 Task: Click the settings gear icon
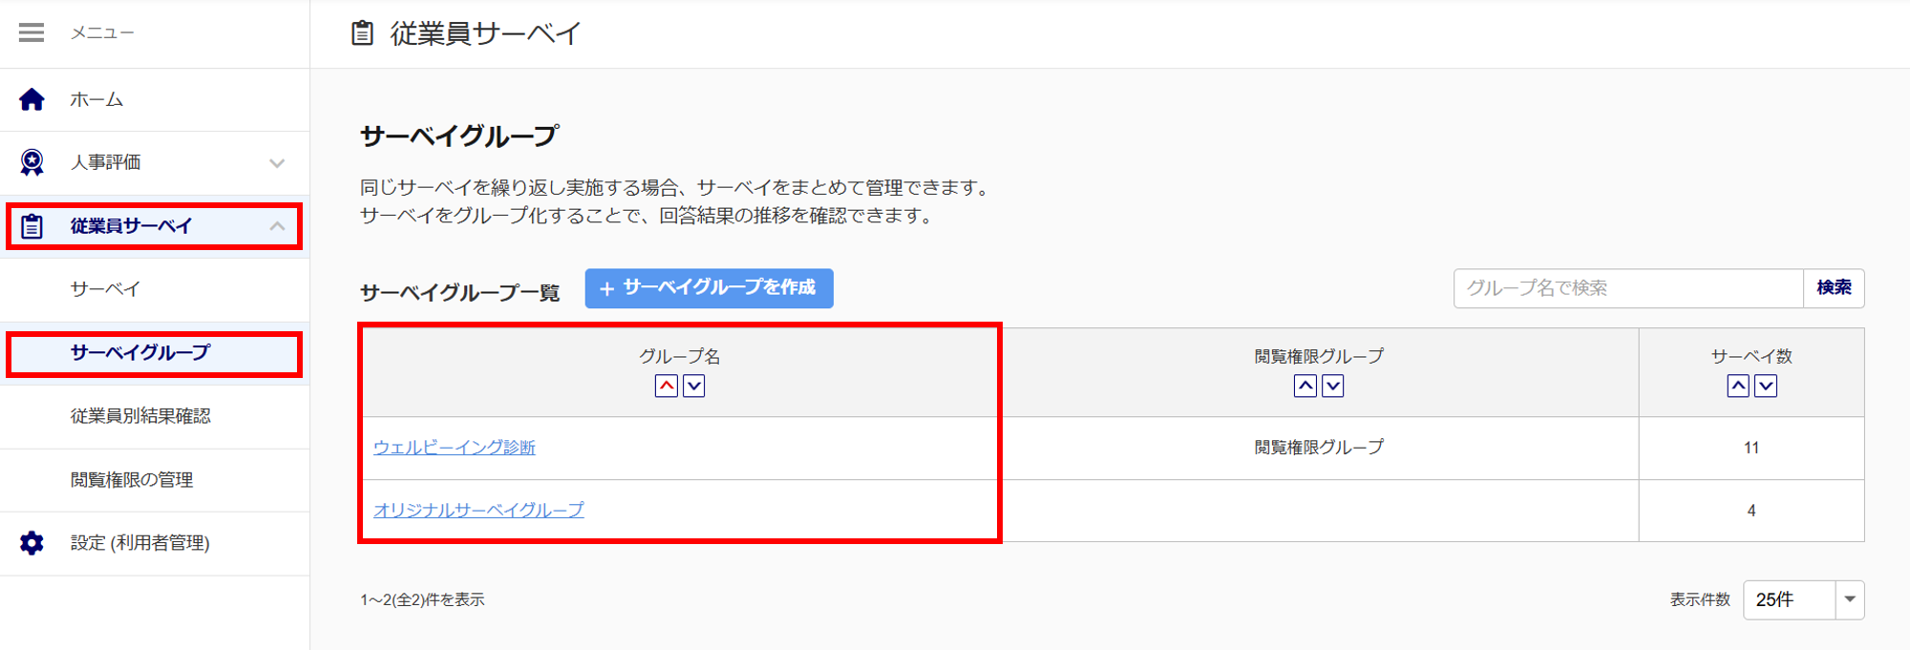tap(32, 543)
